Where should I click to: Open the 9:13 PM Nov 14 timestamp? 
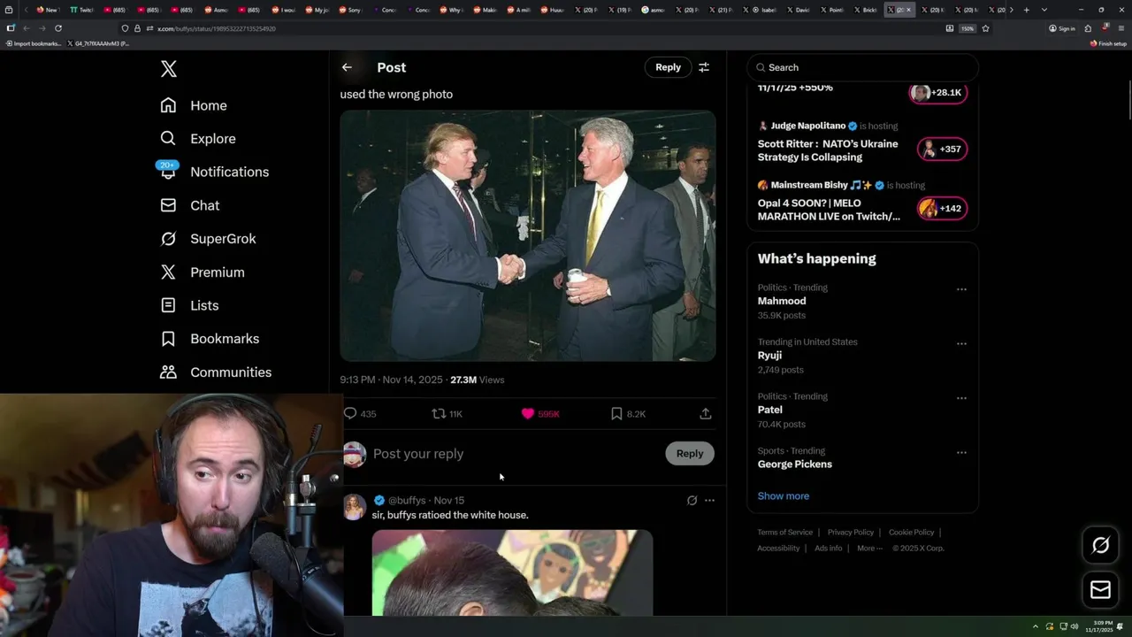click(x=391, y=380)
